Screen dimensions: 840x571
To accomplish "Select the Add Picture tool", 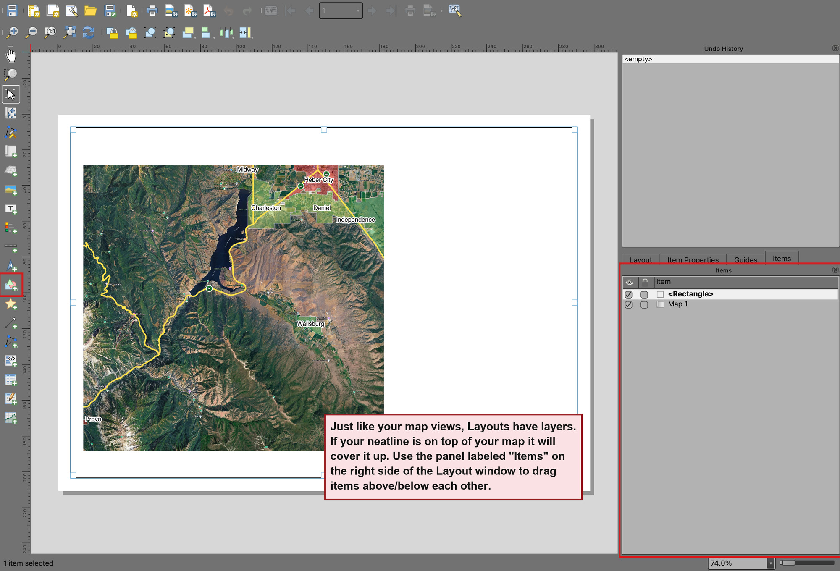I will [11, 190].
